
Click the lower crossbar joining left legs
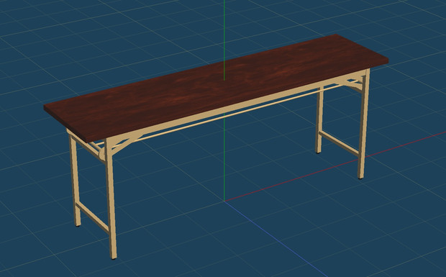[x=92, y=217]
